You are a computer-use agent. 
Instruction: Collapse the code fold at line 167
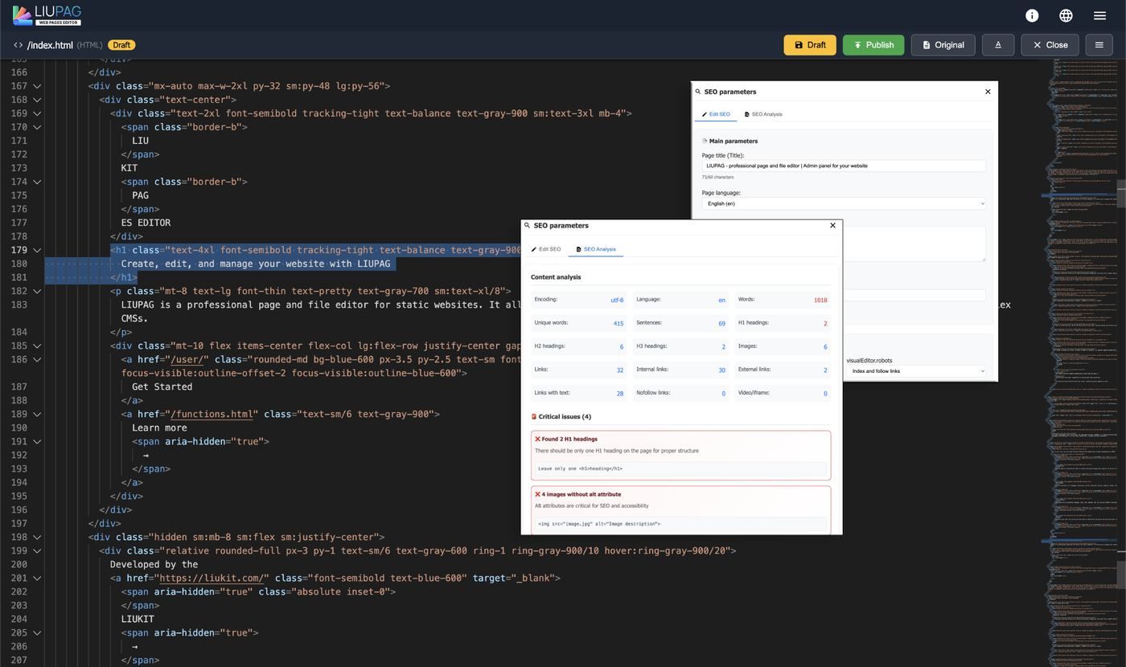click(37, 86)
